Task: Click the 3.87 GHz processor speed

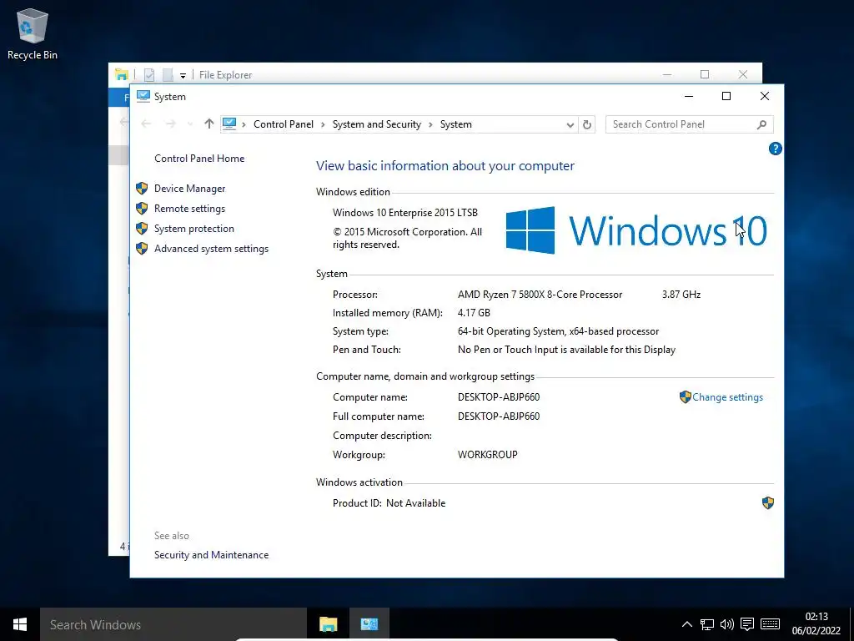Action: [x=681, y=295]
